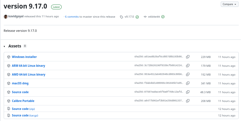The width and height of the screenshot is (241, 121).
Task: Copy the ARM 64-bit Linux binary hash
Action: [x=188, y=66]
